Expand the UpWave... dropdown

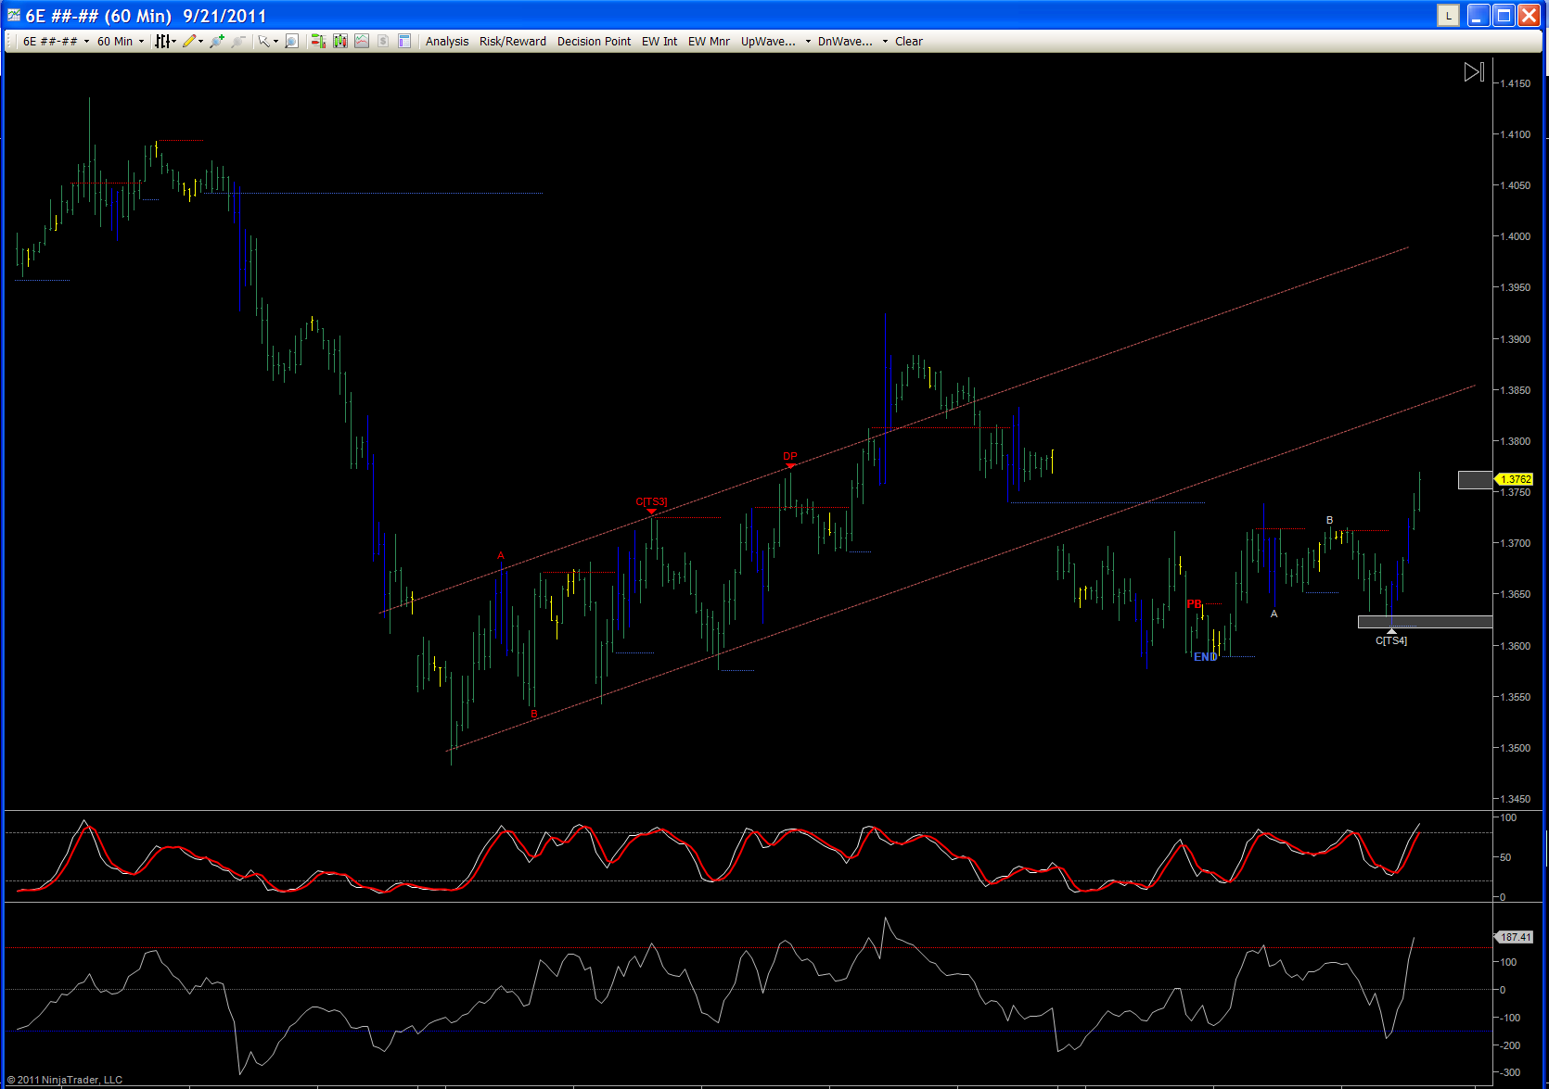775,42
